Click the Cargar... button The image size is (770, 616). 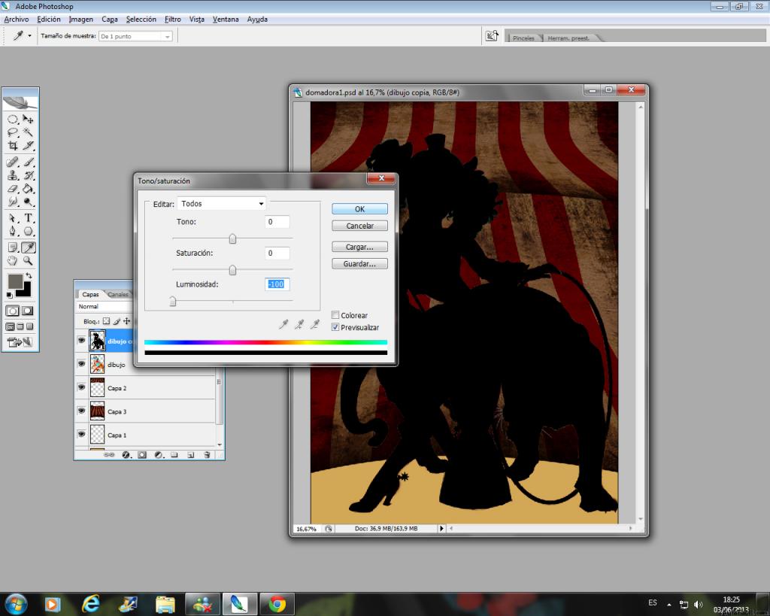coord(359,247)
